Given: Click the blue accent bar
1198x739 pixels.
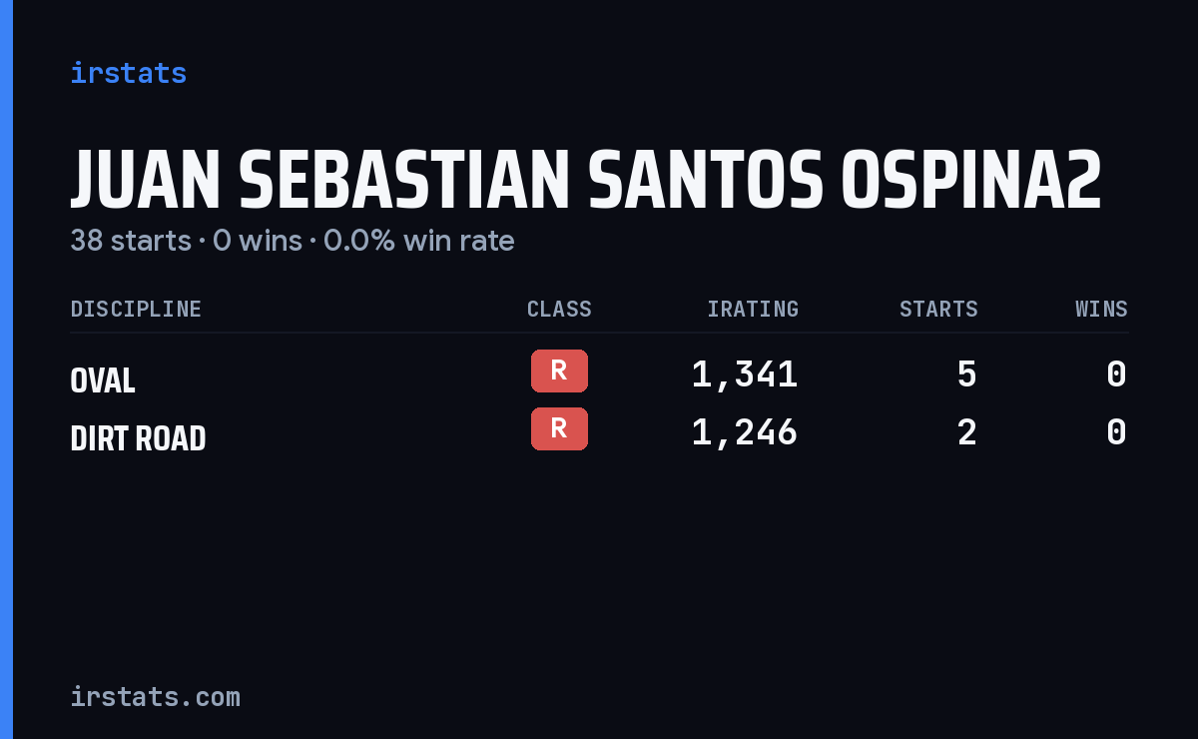Looking at the screenshot, I should point(6,369).
